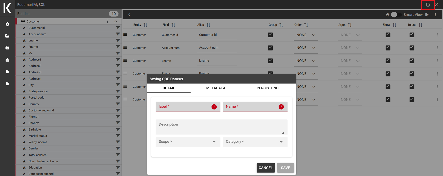Viewport: 443px width, 176px height.
Task: Click the CANCEL button
Action: (x=266, y=168)
